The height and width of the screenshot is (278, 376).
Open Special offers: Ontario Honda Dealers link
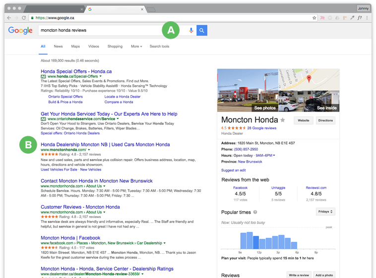pos(70,133)
